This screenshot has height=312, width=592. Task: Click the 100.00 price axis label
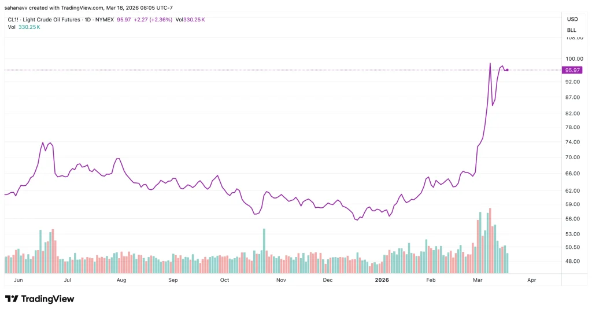click(x=572, y=58)
